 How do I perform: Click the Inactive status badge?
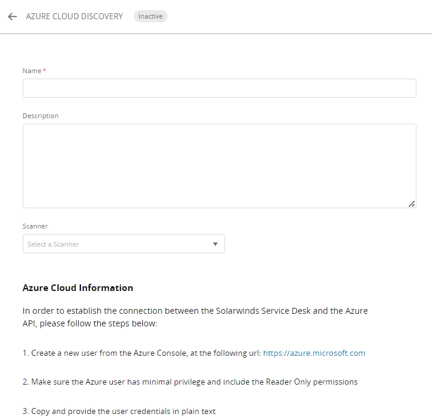(150, 16)
